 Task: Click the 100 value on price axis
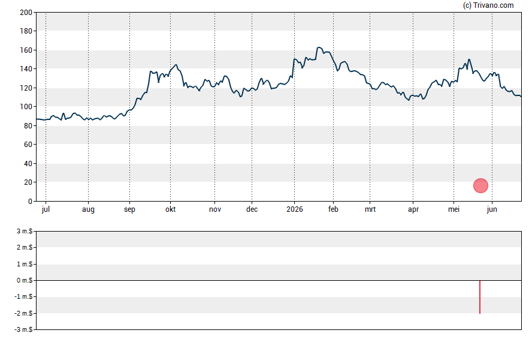pos(26,107)
